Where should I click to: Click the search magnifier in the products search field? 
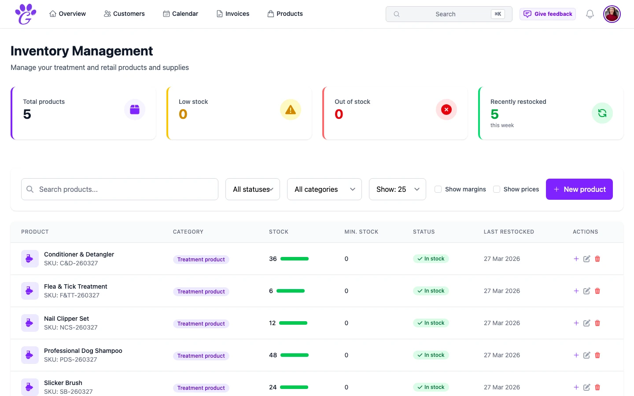[x=29, y=189]
